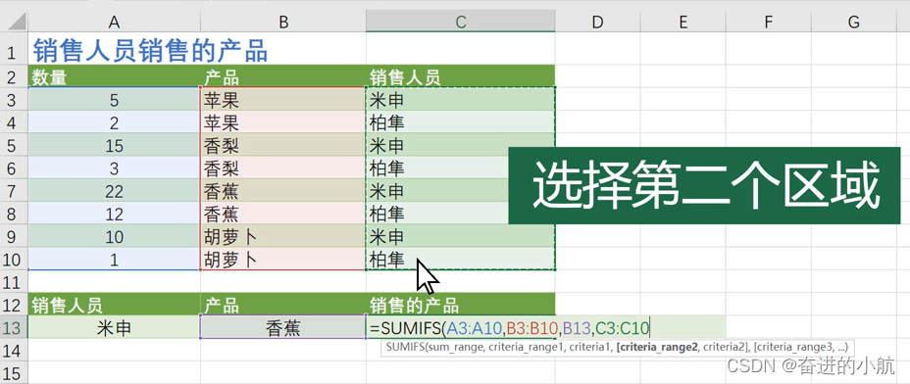Click 苹果 cell in row 3
Viewport: 910px width, 384px height.
point(283,100)
